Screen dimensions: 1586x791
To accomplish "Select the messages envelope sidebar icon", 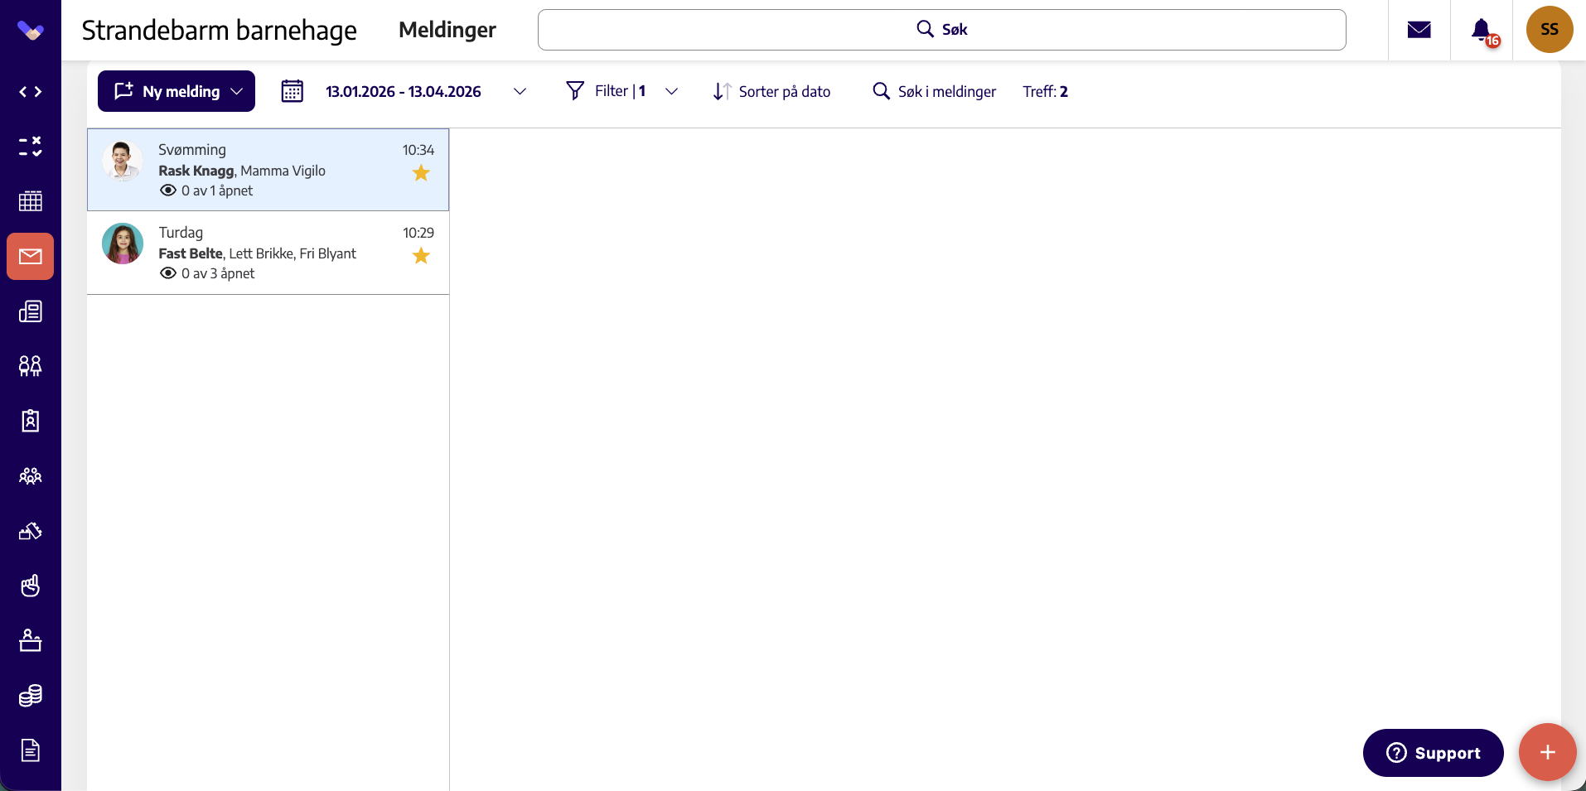I will (31, 257).
